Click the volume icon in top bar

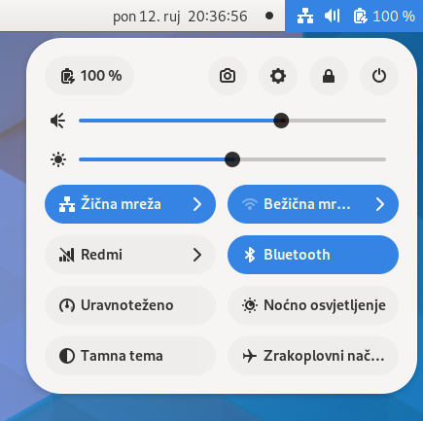point(333,16)
